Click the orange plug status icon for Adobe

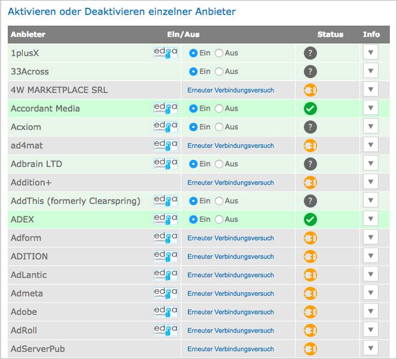click(x=310, y=312)
